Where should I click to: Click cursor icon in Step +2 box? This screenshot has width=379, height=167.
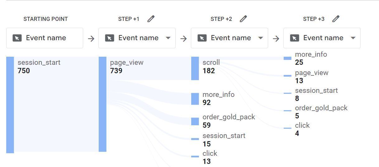[202, 38]
